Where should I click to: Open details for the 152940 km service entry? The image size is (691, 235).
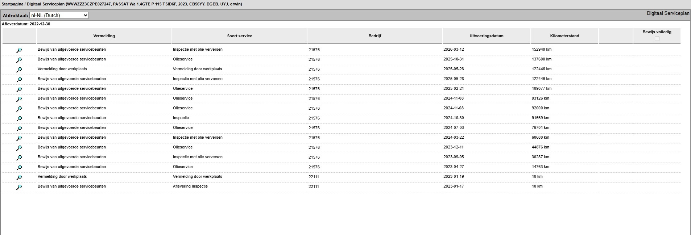[x=19, y=50]
